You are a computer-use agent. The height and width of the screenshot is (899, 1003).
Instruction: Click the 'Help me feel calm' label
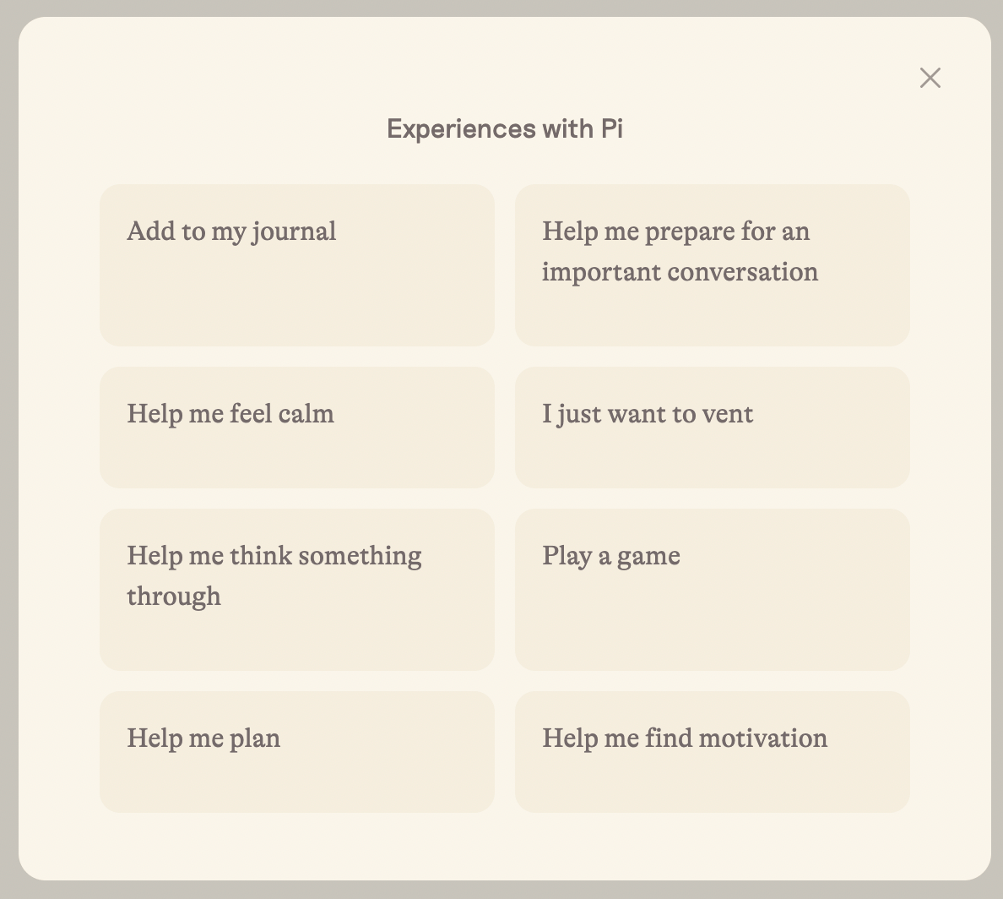[x=230, y=414]
